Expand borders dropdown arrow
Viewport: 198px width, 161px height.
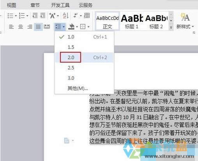click(x=88, y=27)
